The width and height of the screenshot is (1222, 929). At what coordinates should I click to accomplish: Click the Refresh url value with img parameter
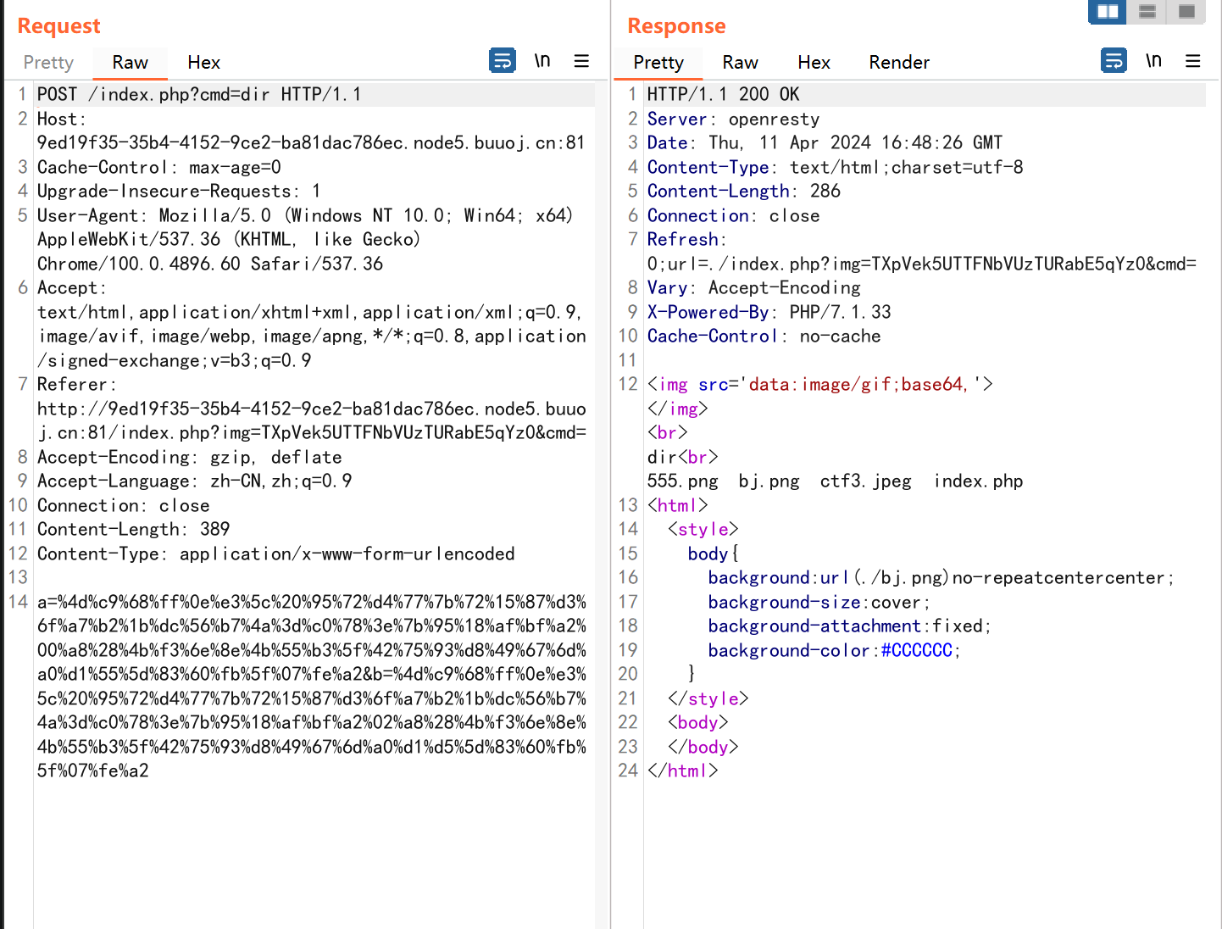tap(922, 264)
